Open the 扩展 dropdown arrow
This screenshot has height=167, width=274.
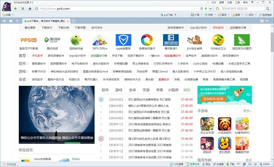[x=201, y=15]
